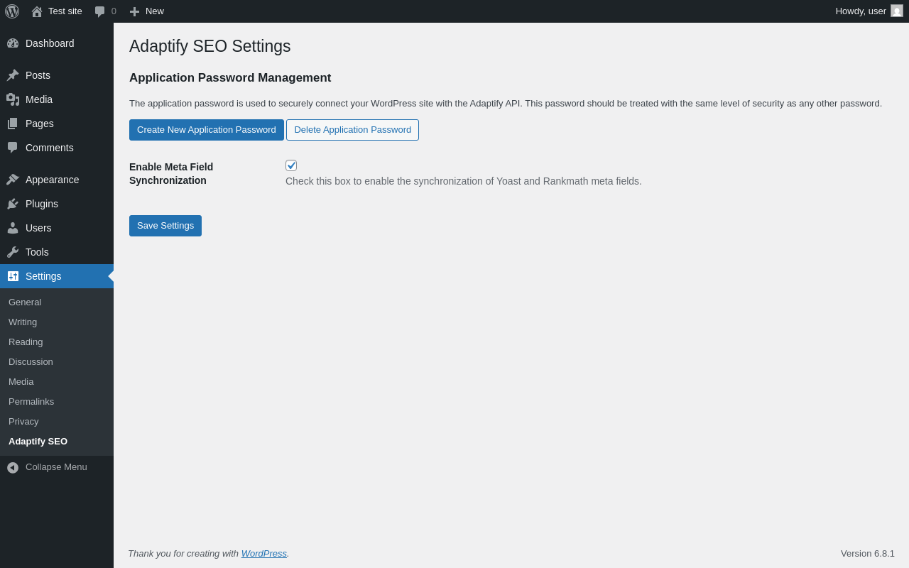Open the New content dropdown
The width and height of the screenshot is (909, 568).
[x=146, y=11]
